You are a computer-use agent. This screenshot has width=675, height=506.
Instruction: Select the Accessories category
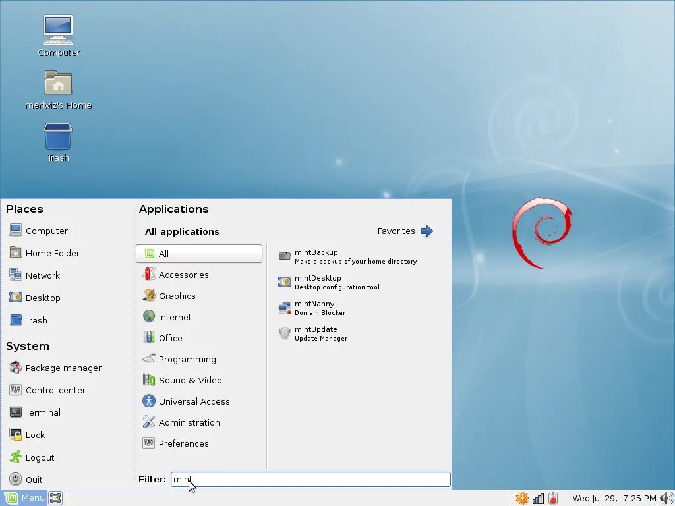[175, 275]
